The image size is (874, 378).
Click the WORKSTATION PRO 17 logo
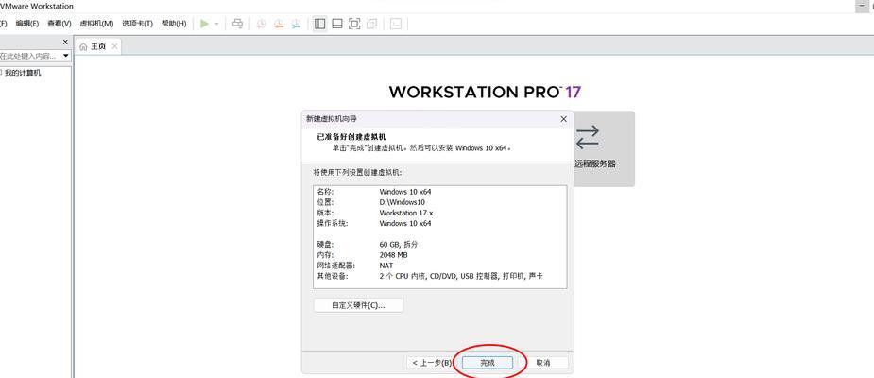(x=485, y=92)
